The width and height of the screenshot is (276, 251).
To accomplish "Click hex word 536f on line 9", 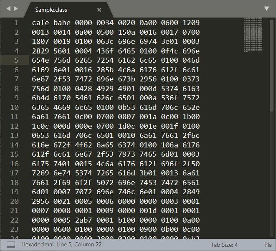I will coord(170,98).
